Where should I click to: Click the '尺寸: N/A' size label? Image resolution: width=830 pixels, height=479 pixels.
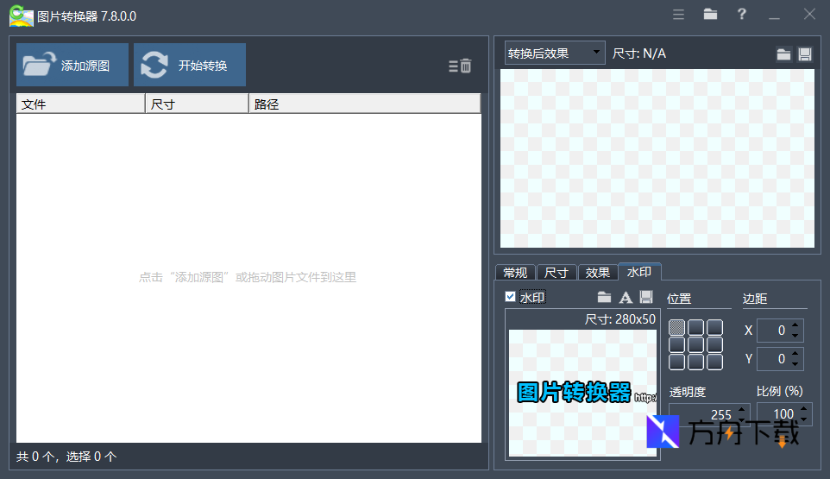[x=639, y=54]
